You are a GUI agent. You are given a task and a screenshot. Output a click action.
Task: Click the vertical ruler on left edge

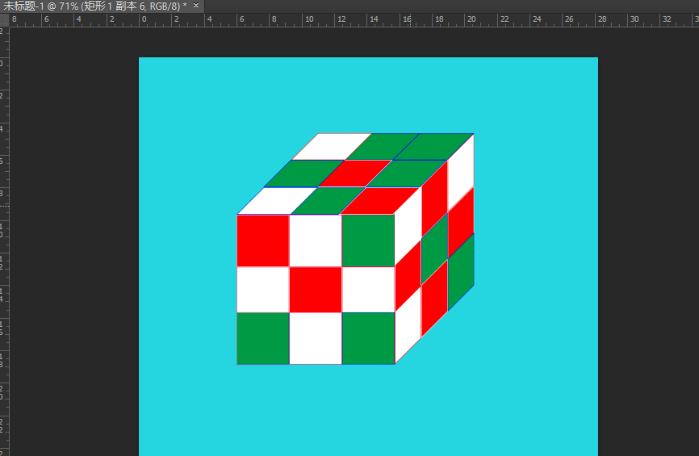point(4,242)
